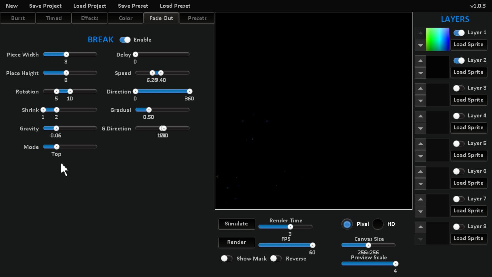Screen dimensions: 492x277
Task: Disable the Break Enable toggle
Action: point(125,40)
